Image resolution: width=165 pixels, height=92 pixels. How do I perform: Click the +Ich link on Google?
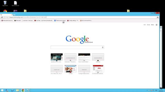click(145, 25)
